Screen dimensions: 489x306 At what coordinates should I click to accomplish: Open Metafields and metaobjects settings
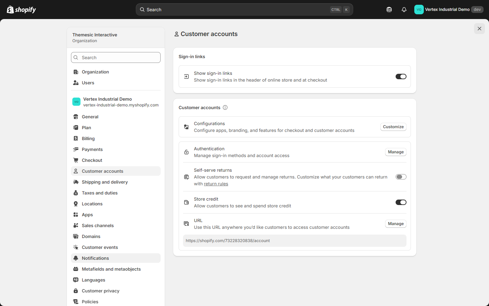[116, 269]
